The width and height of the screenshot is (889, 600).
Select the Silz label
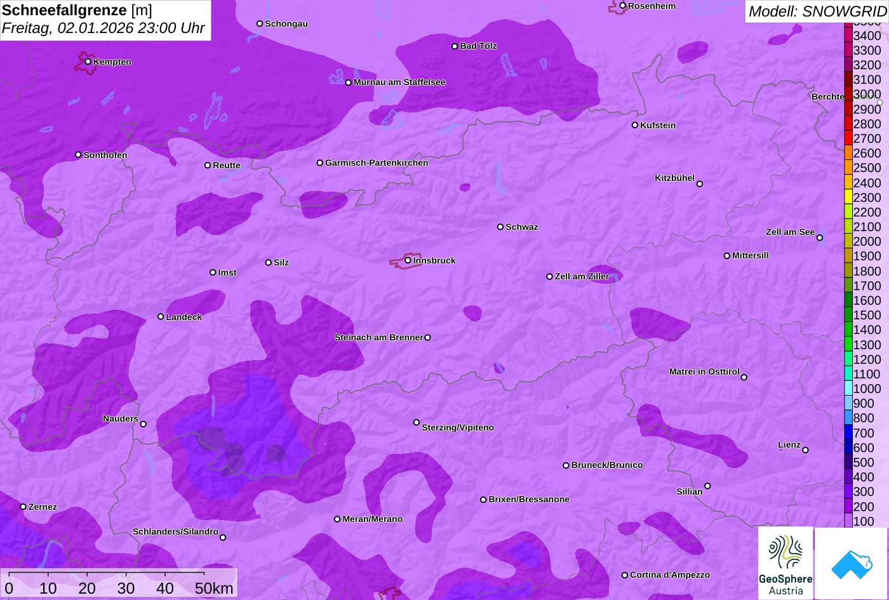[x=281, y=262]
